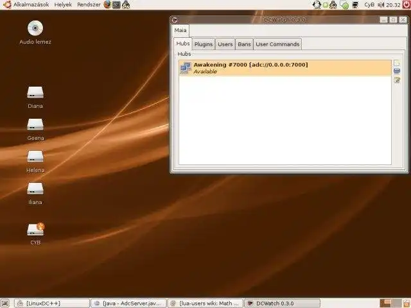Open the Iliana drive icon
This screenshot has width=411, height=308.
pos(35,189)
